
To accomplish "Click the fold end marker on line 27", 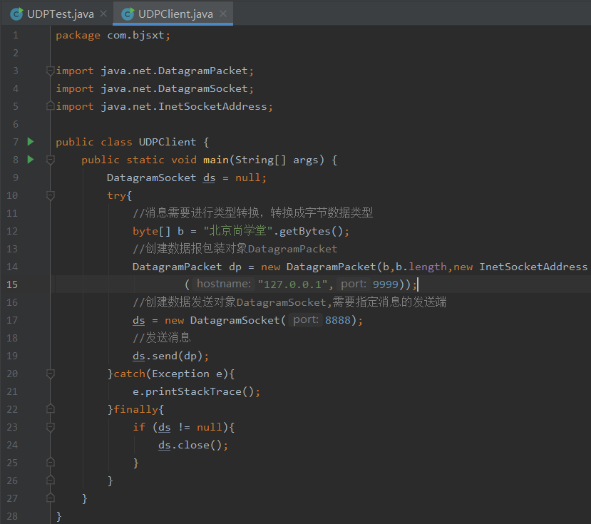I will 50,498.
